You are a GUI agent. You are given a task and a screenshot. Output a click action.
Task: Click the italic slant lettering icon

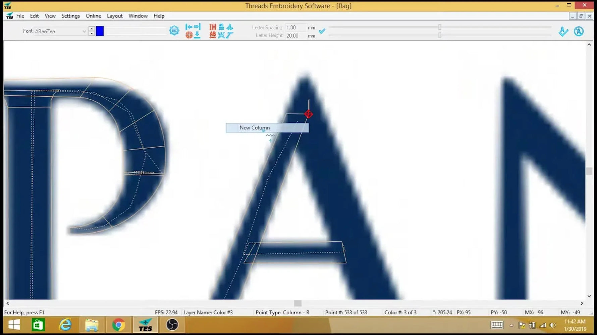(230, 34)
